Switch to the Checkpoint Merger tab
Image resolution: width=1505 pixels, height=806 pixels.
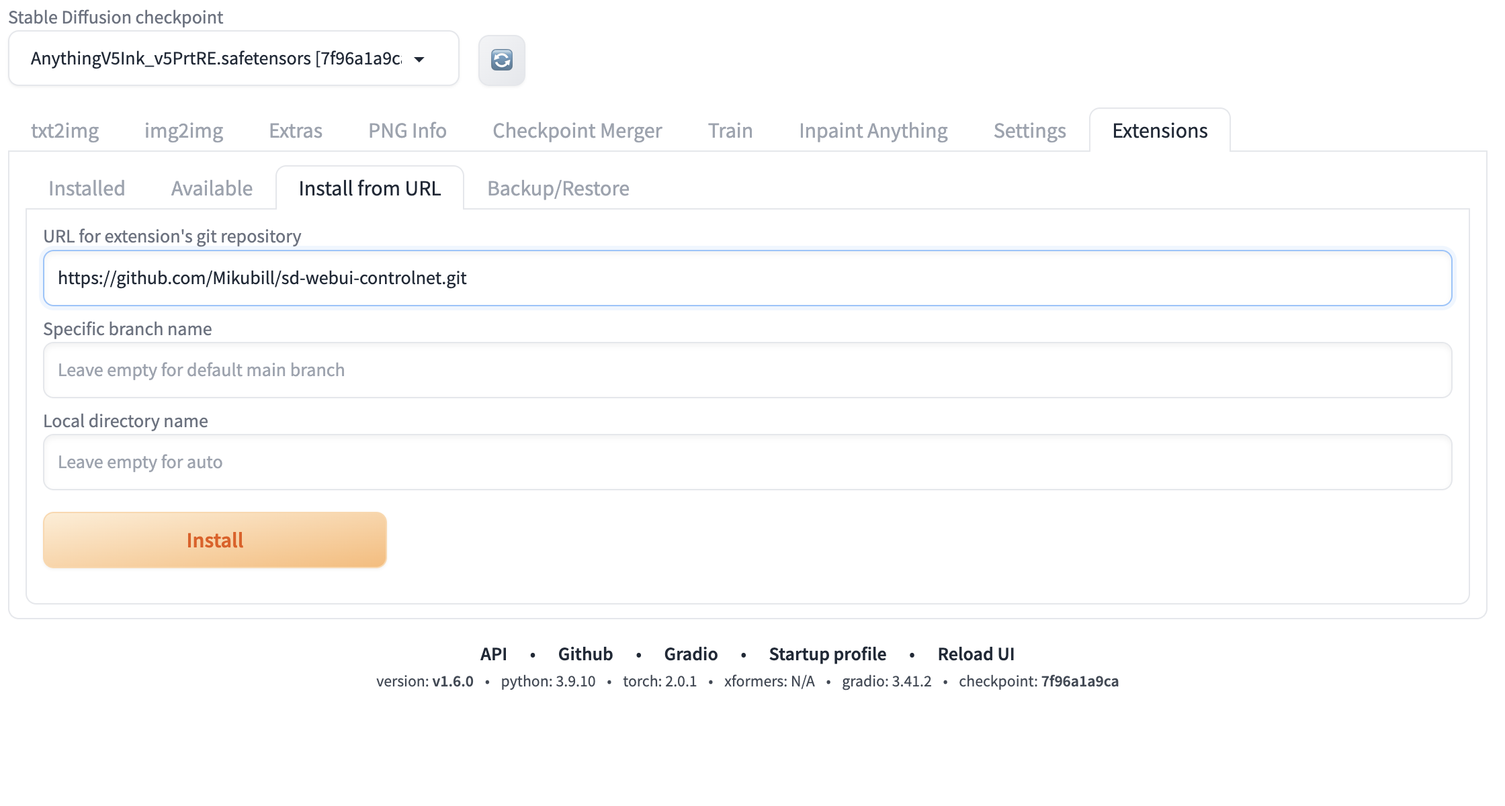[577, 130]
